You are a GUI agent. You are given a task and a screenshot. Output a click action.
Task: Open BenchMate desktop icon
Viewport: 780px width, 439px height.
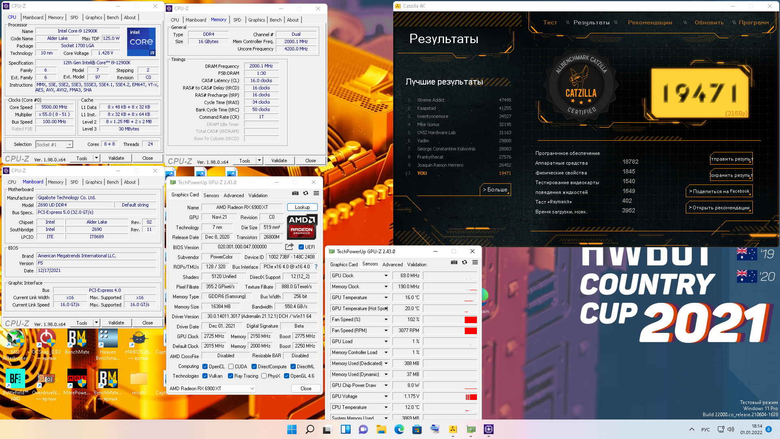[77, 341]
